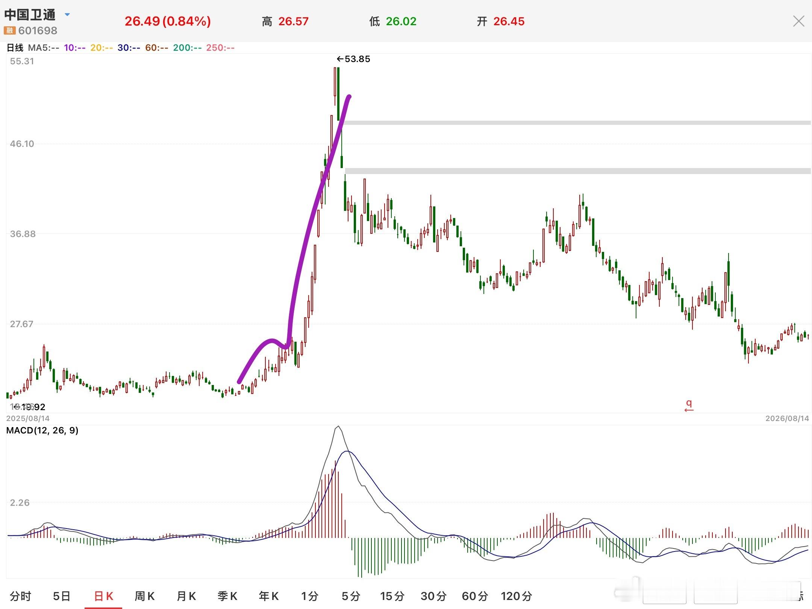Click the end date 2026/08/14
Image resolution: width=812 pixels, height=609 pixels.
pyautogui.click(x=787, y=418)
